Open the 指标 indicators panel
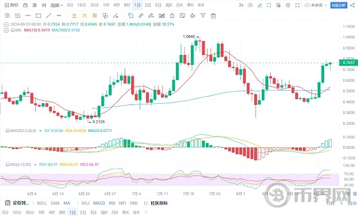The height and width of the screenshot is (216, 358). (12, 5)
